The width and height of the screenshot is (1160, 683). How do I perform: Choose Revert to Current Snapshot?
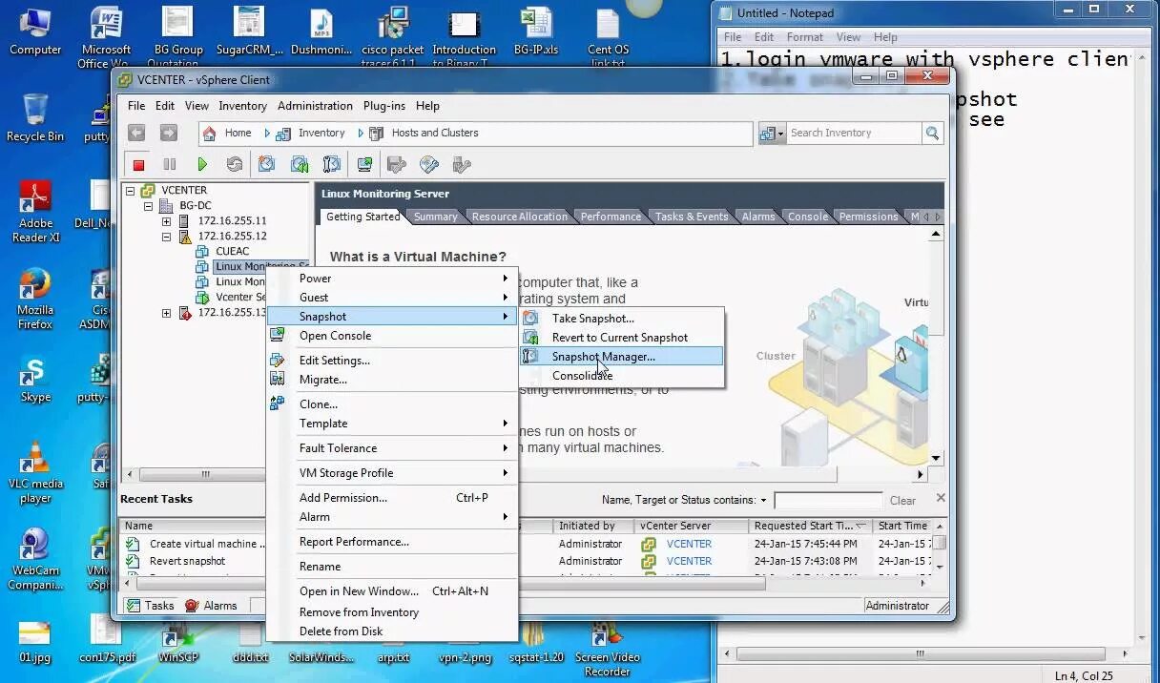622,338
